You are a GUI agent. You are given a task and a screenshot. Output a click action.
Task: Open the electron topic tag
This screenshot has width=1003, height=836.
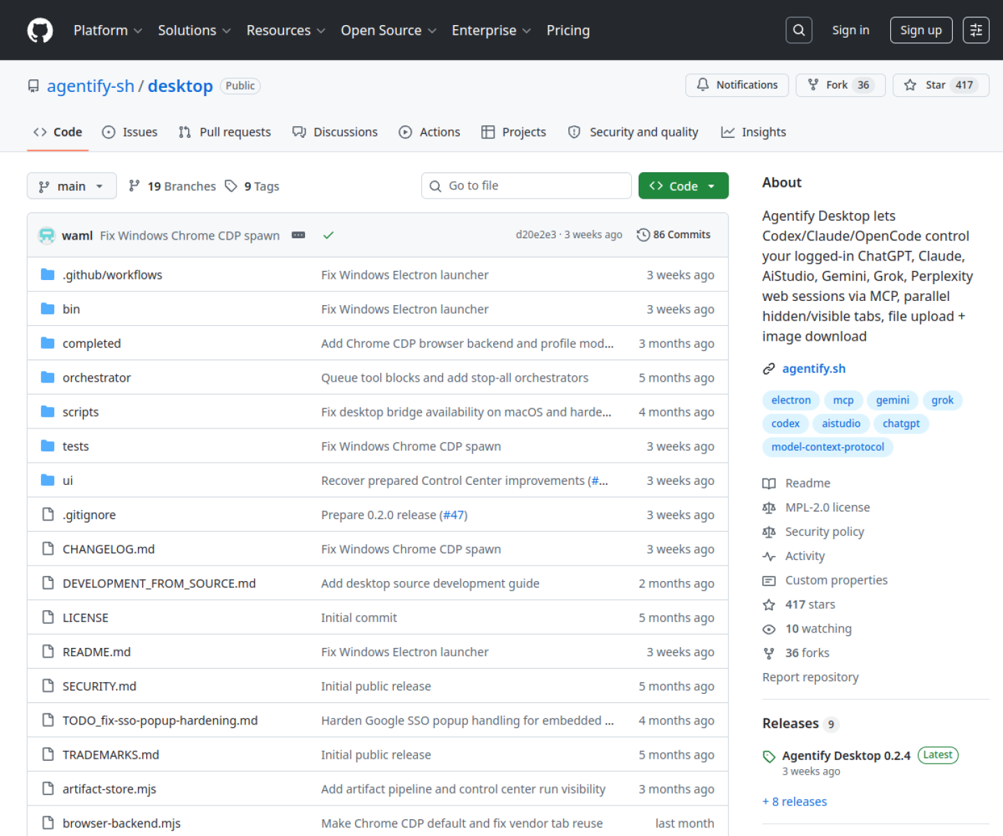[x=791, y=400]
